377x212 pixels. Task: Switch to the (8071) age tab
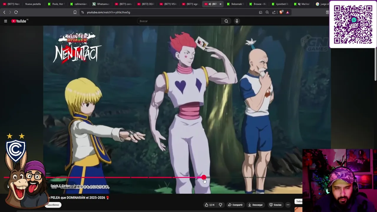pos(190,4)
